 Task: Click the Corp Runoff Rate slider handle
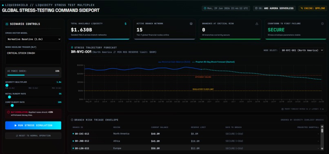12,106
